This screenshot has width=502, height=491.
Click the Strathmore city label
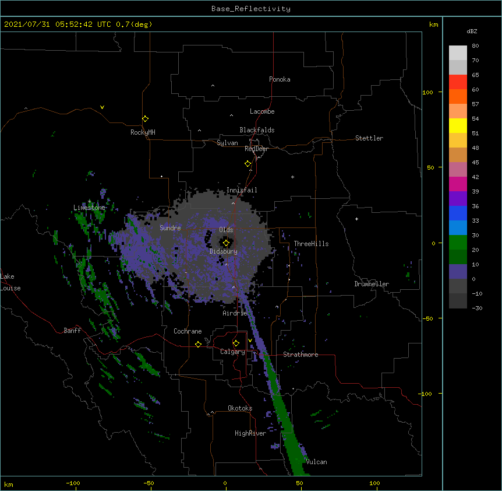coord(301,355)
